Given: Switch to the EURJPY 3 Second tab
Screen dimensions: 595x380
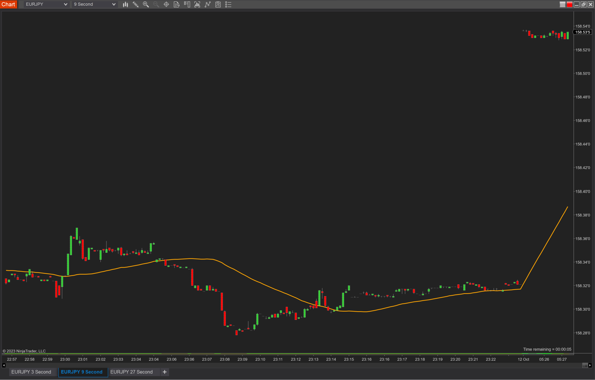Looking at the screenshot, I should pyautogui.click(x=31, y=372).
